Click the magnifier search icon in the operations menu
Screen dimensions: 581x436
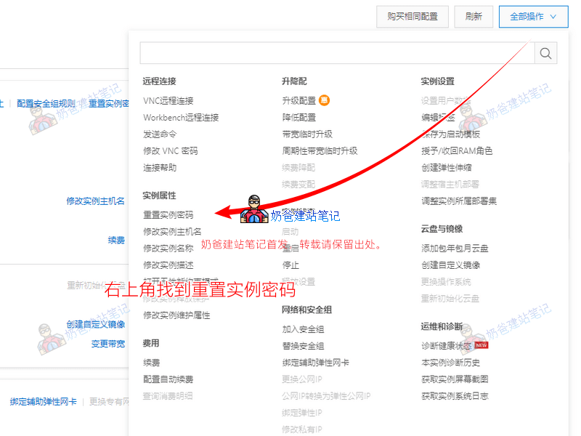pyautogui.click(x=545, y=53)
